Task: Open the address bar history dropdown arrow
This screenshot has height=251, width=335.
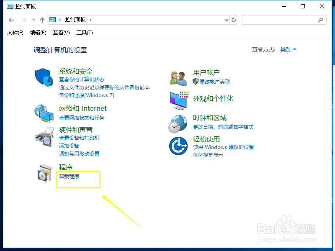Action: (226, 20)
